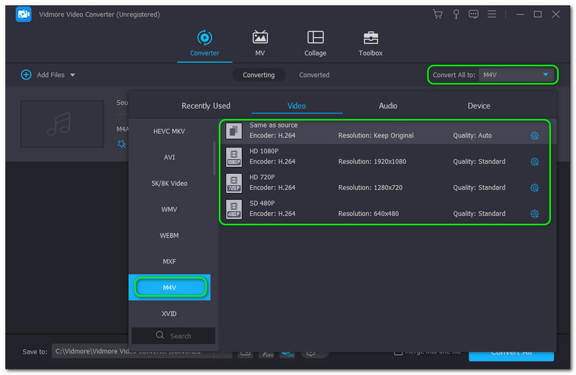Open settings gear for Same as source
The image size is (576, 375).
[534, 136]
